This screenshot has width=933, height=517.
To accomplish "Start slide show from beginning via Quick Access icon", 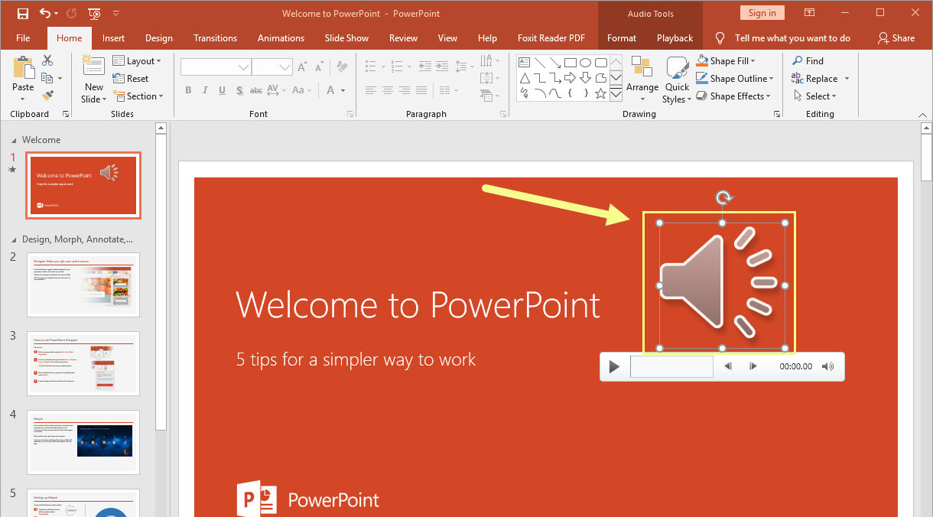I will [x=94, y=13].
